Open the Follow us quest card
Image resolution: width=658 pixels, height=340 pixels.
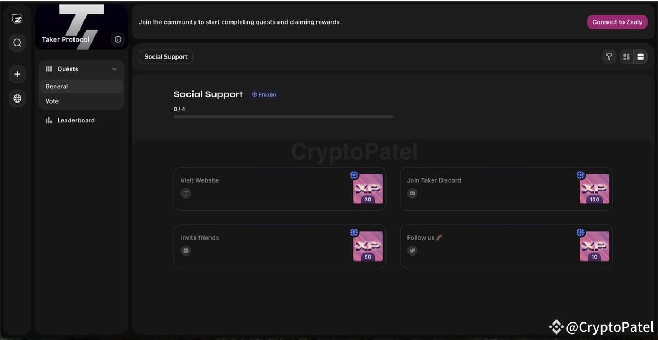(x=506, y=246)
